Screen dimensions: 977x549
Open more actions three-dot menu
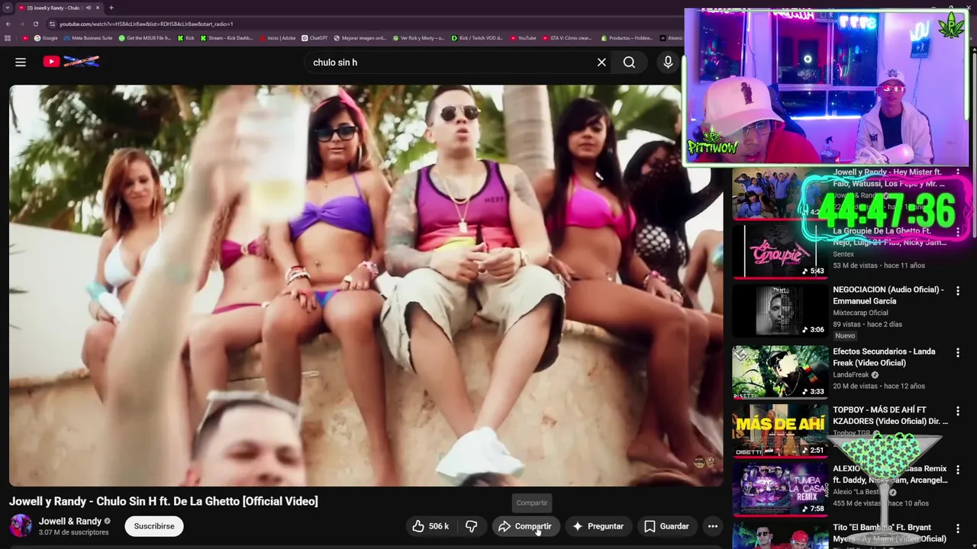[x=712, y=526]
